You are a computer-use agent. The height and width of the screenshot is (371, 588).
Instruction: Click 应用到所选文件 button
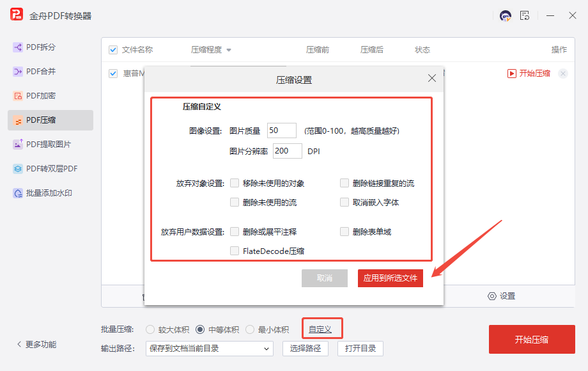tap(391, 278)
